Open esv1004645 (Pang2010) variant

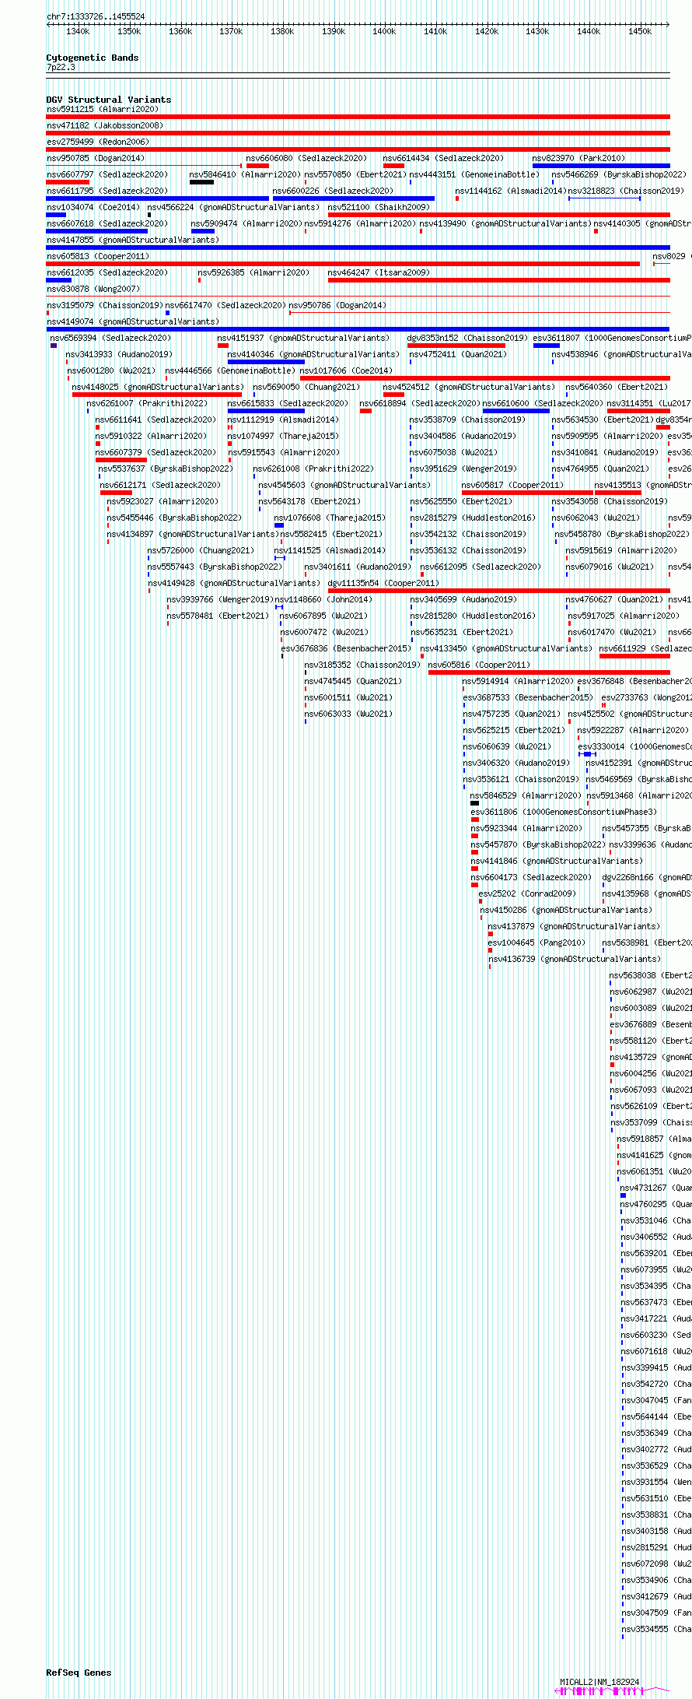click(490, 950)
